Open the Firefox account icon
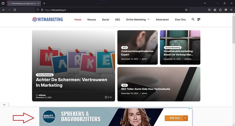 pyautogui.click(x=215, y=10)
